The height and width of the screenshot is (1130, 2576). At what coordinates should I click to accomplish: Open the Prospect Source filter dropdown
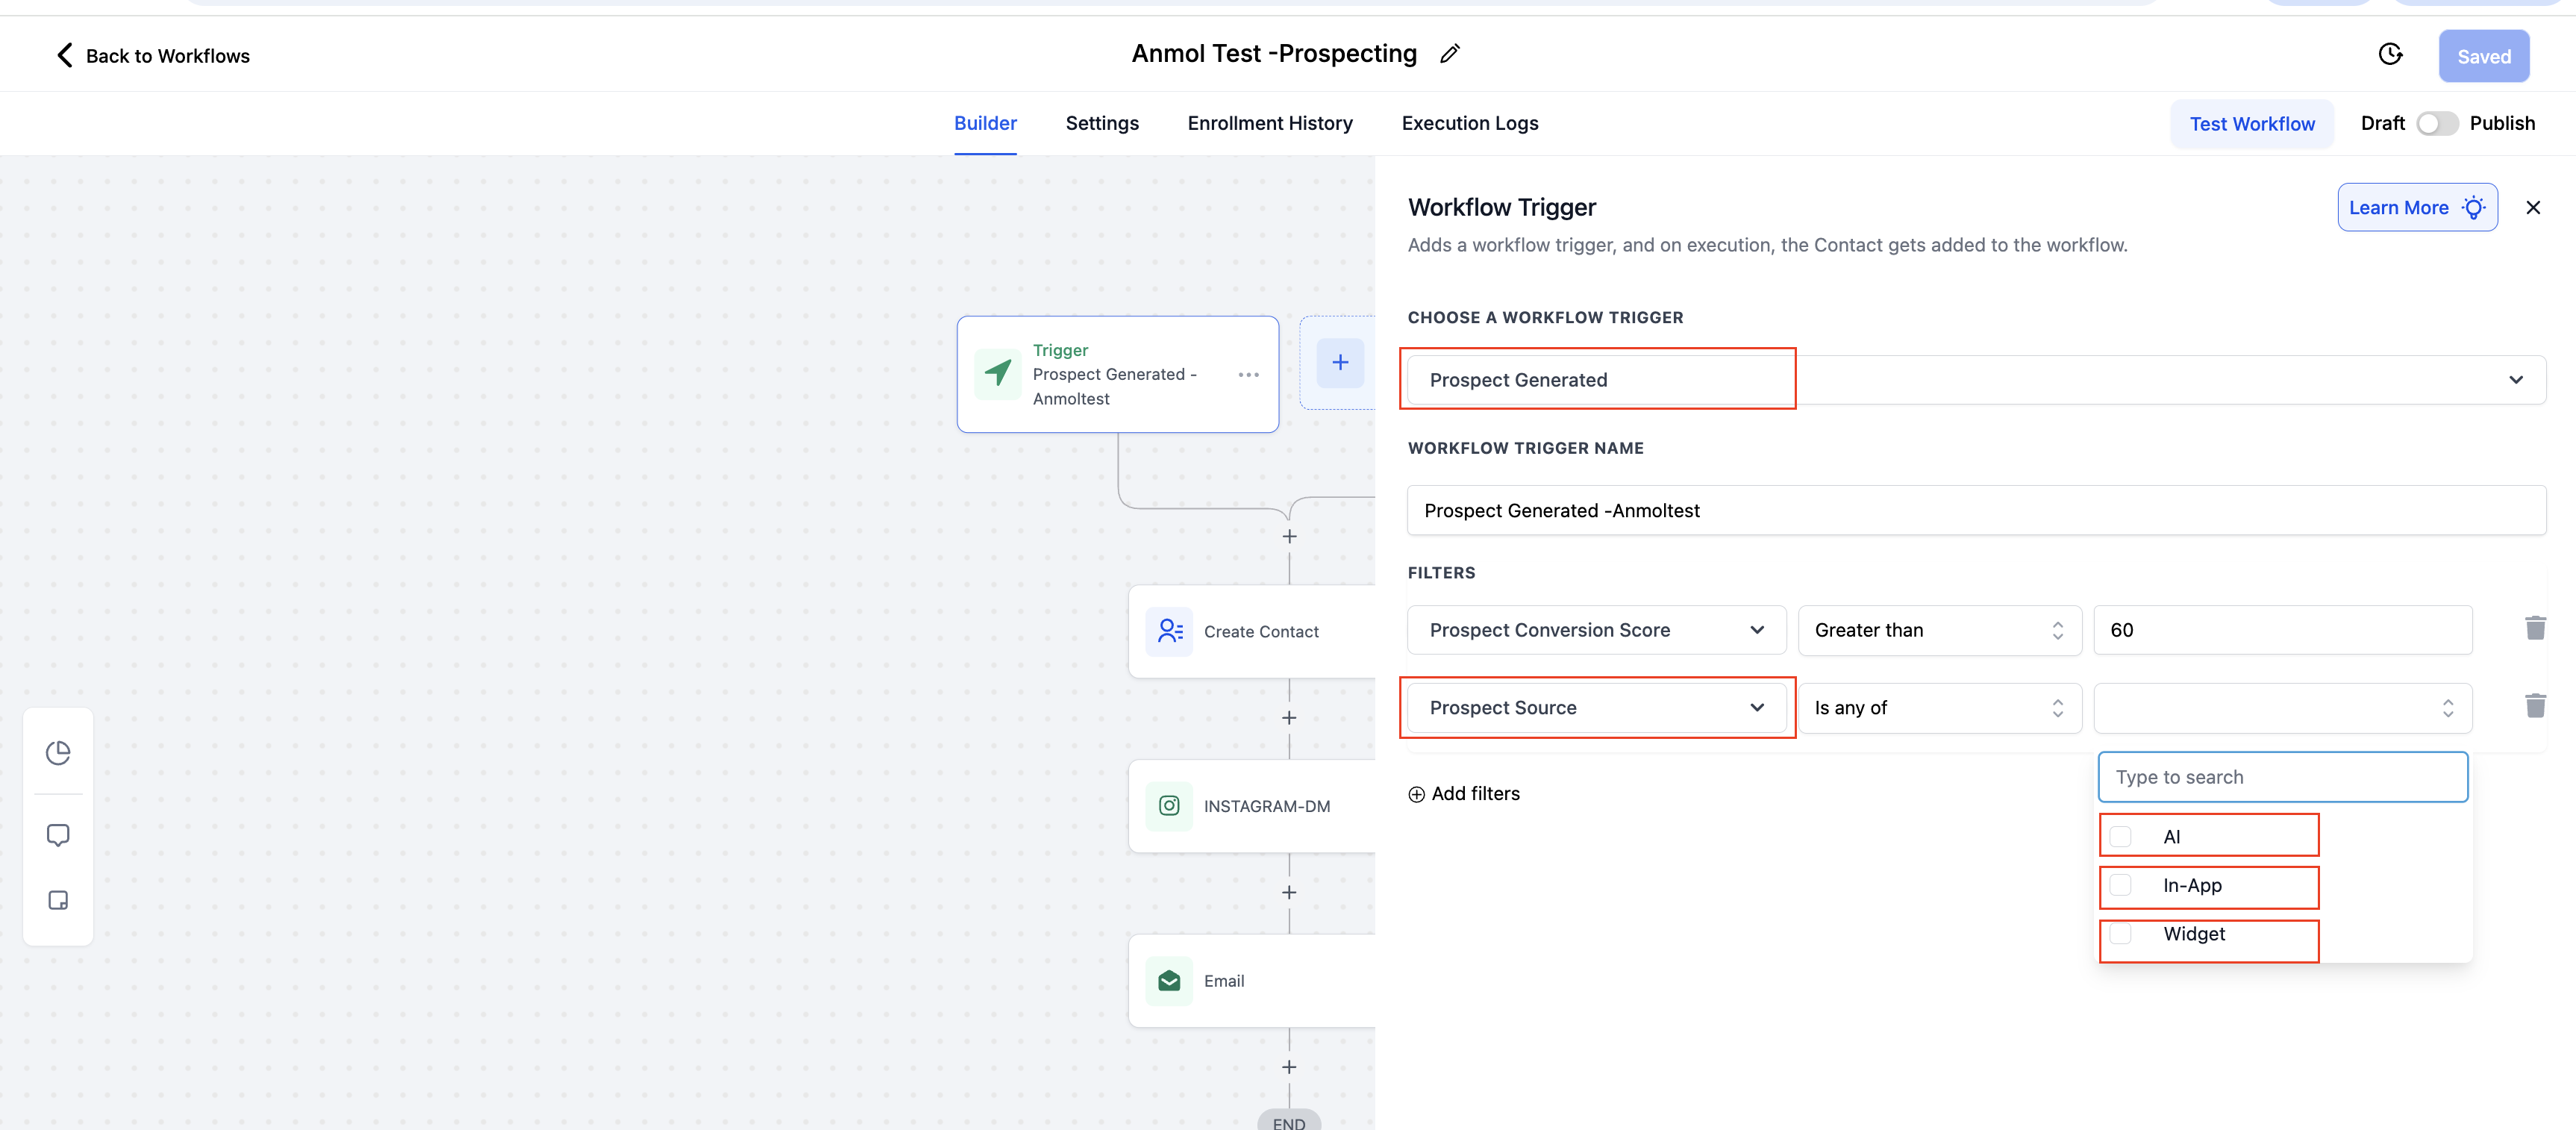(x=1596, y=708)
